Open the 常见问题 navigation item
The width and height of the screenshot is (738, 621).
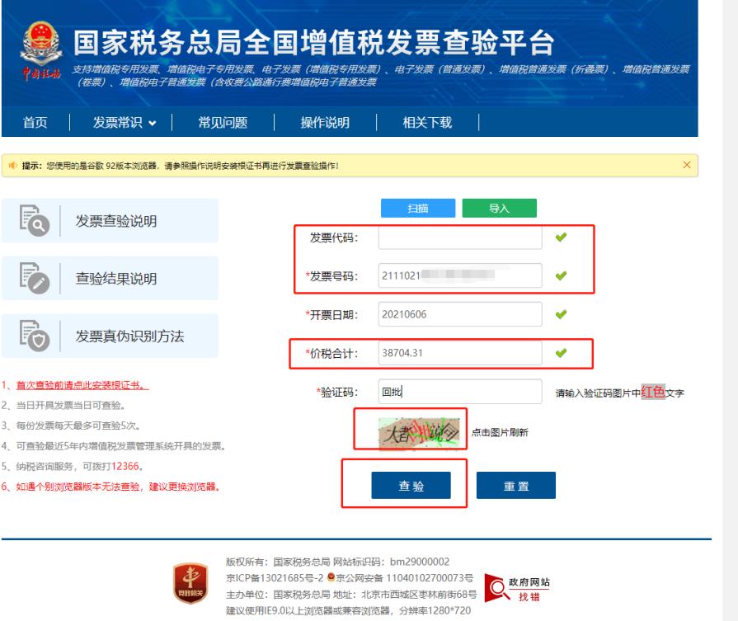coord(223,123)
